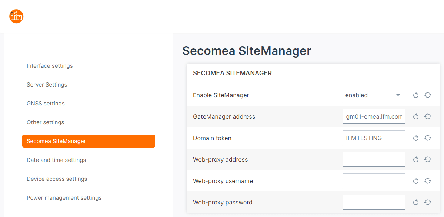Click the Web-proxy username text field
This screenshot has height=217, width=444.
(x=374, y=181)
